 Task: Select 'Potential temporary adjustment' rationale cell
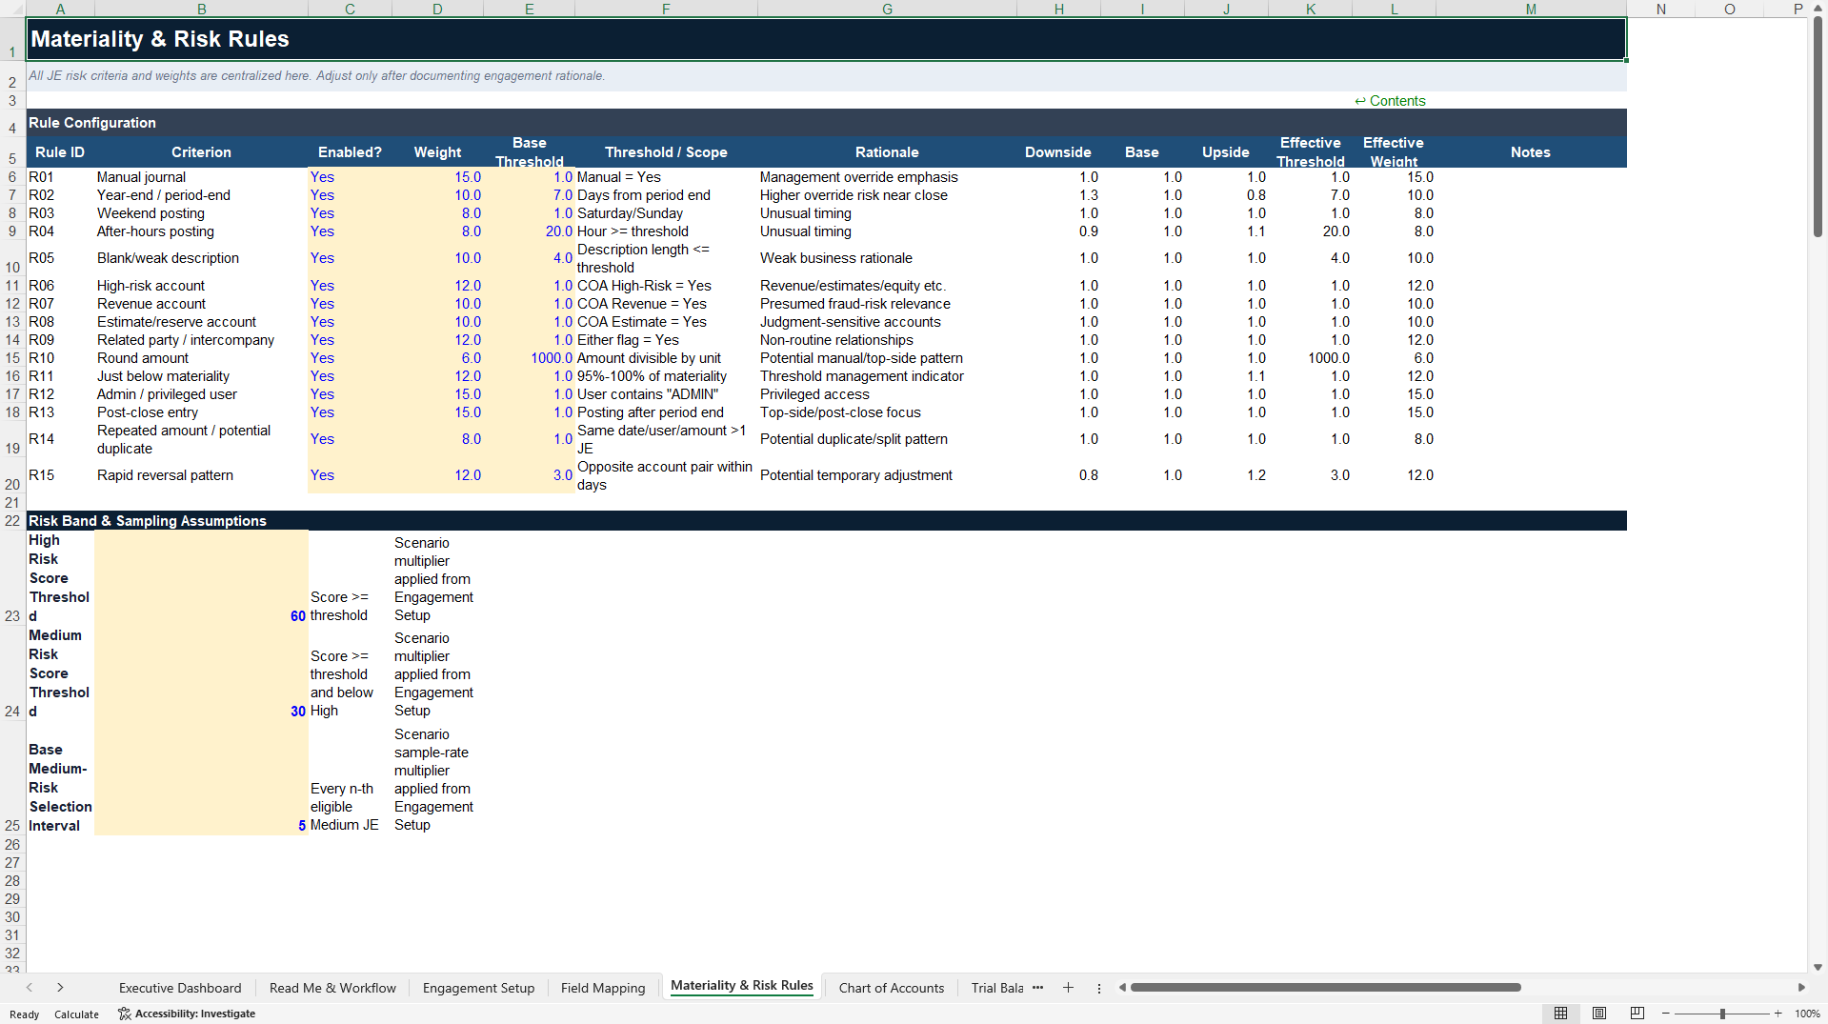tap(887, 475)
